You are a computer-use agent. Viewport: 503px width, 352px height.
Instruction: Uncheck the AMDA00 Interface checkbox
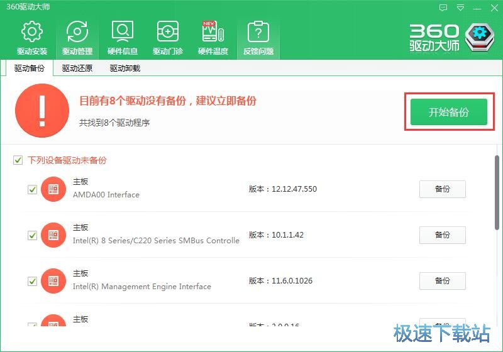pyautogui.click(x=33, y=189)
